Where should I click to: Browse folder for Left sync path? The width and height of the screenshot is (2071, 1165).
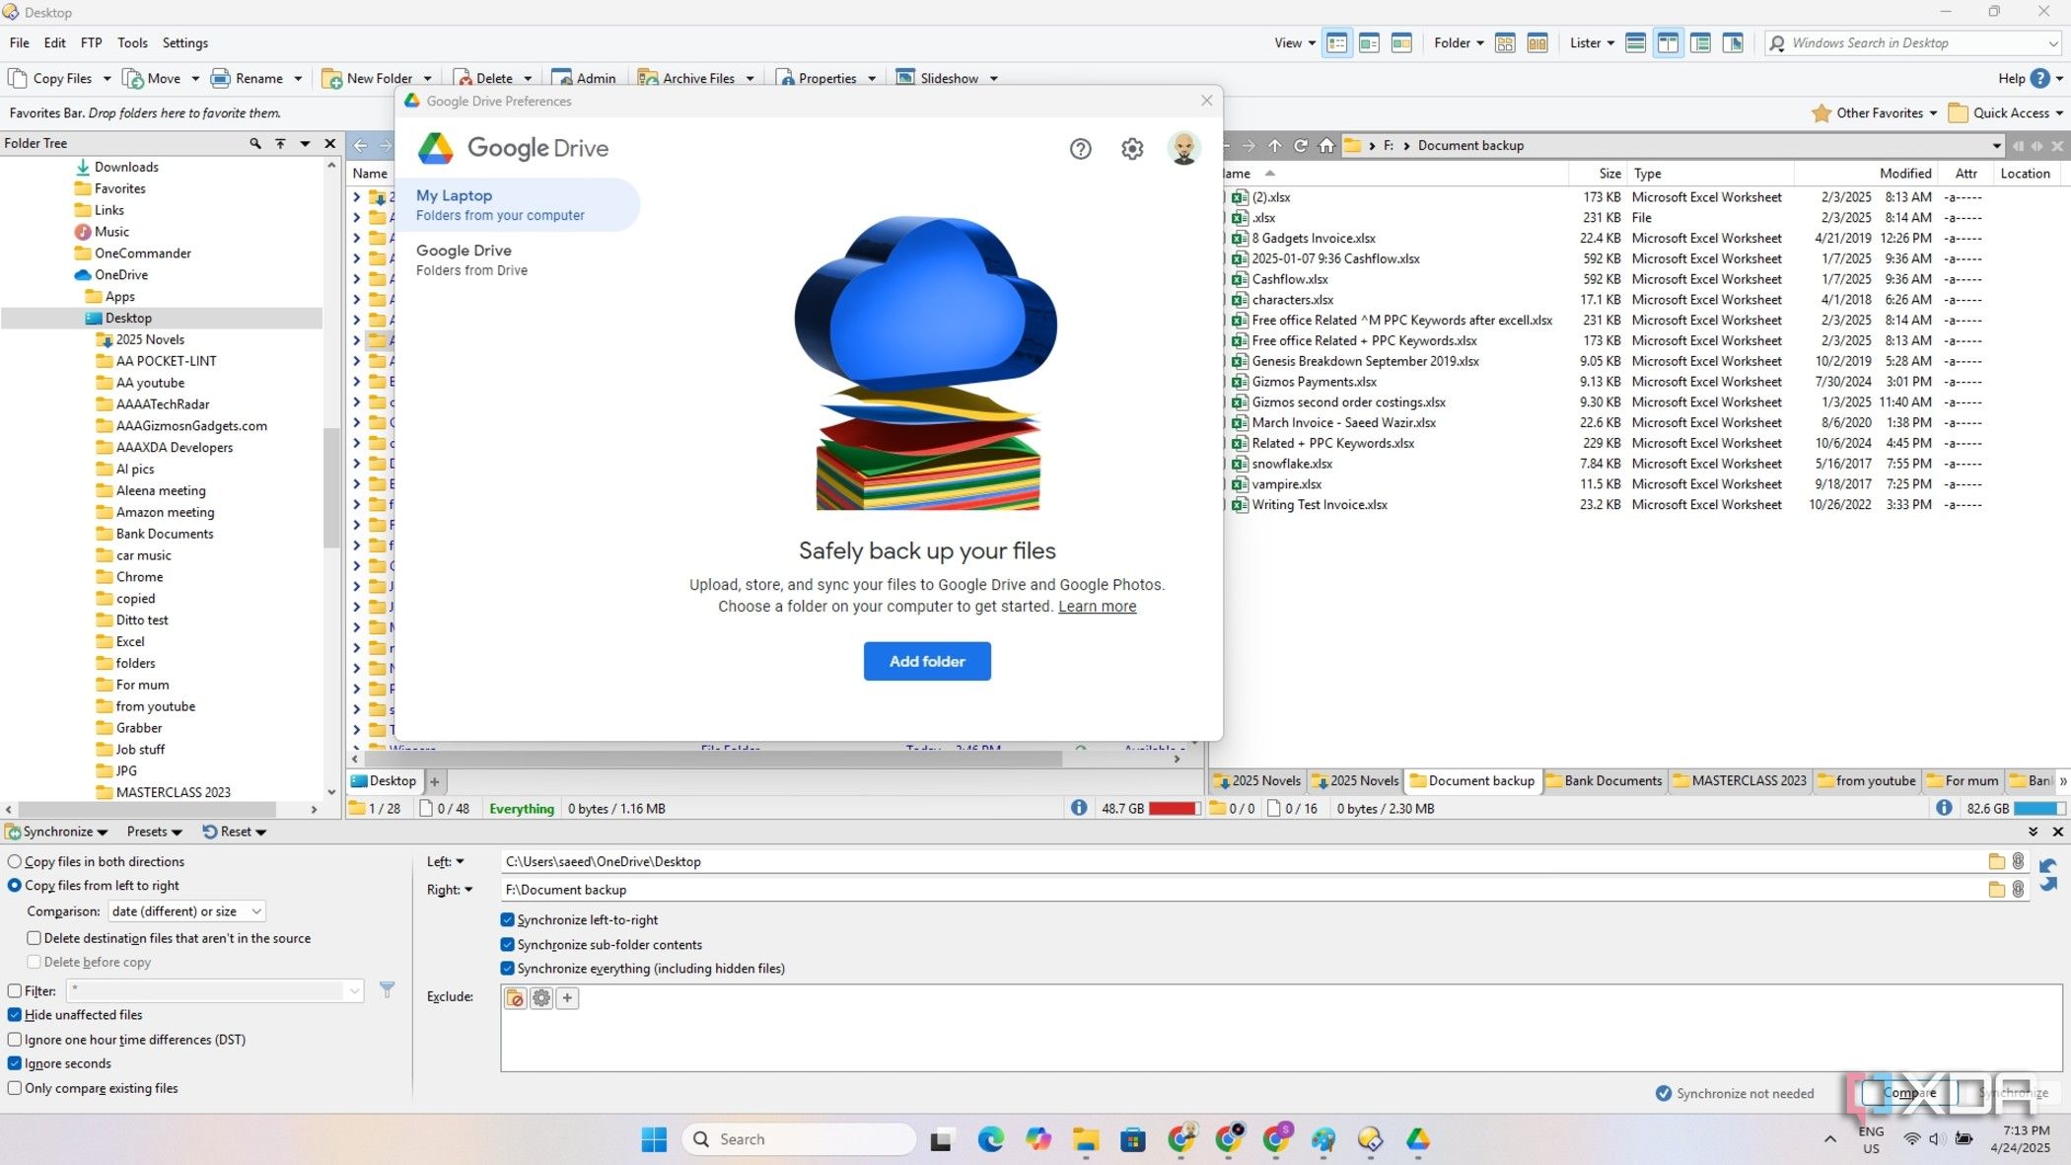1997,861
